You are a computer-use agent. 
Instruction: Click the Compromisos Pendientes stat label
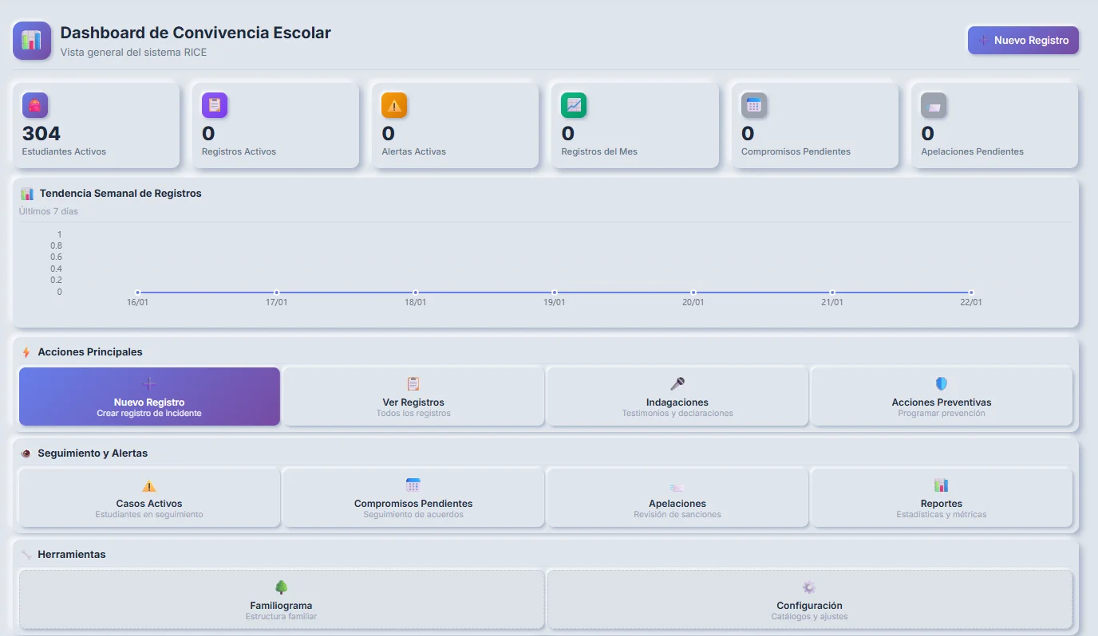[796, 151]
